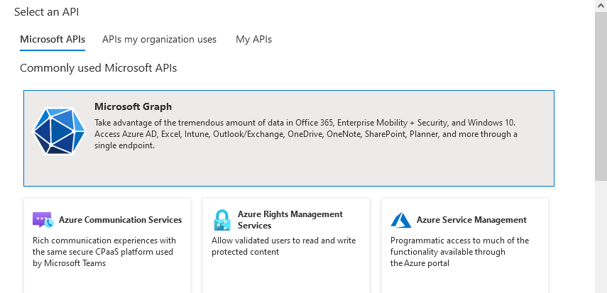The image size is (607, 293).
Task: Click the Microsoft Graph description text
Action: (x=305, y=134)
